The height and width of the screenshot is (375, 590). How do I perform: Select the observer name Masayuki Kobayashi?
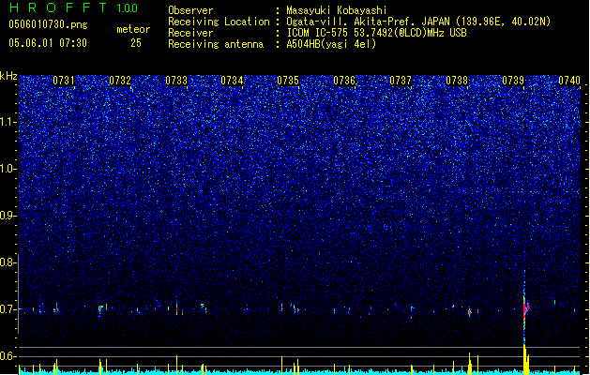337,10
